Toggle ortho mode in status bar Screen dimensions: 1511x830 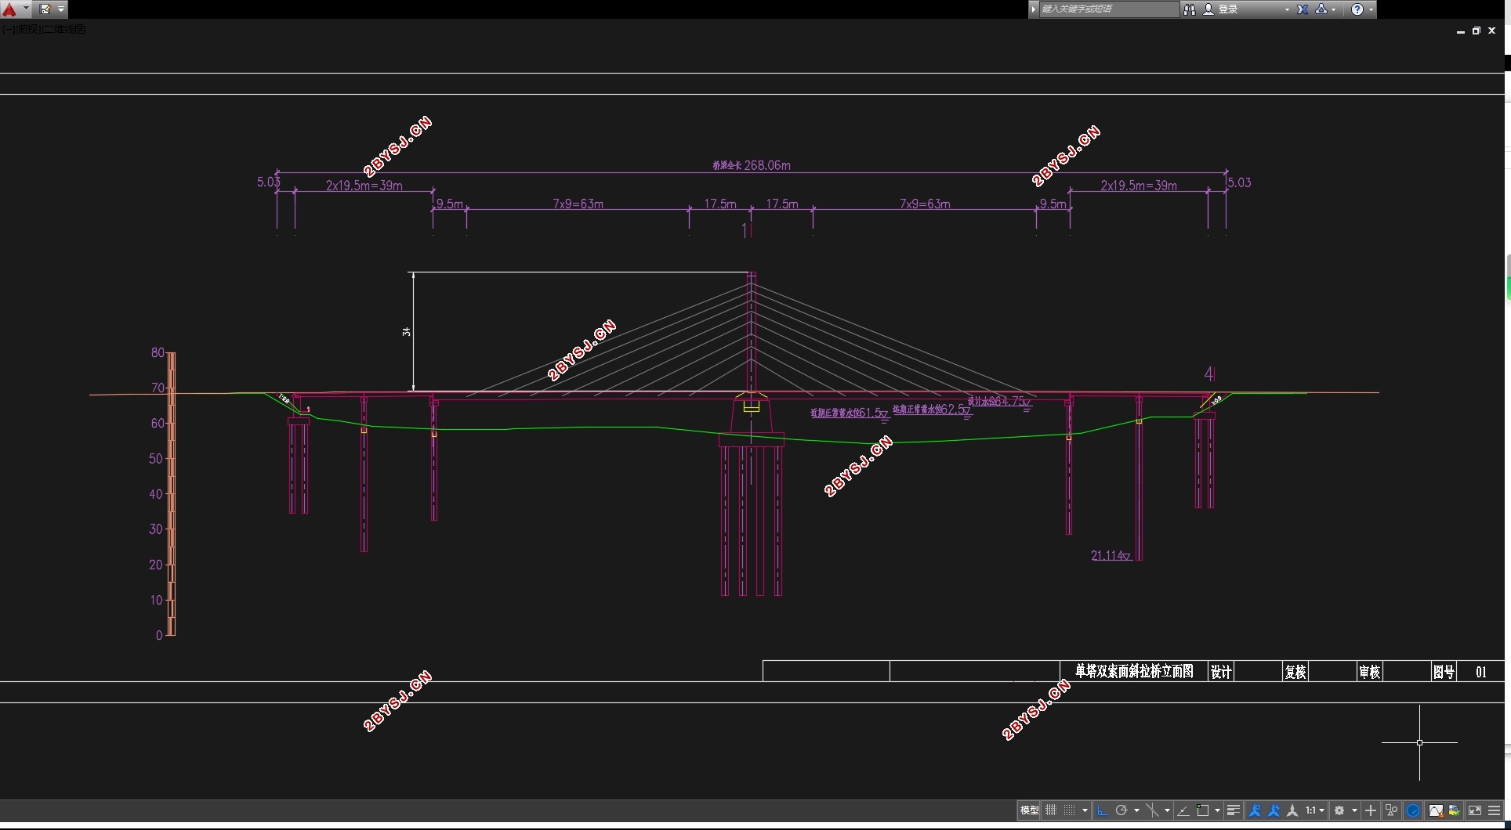1103,810
